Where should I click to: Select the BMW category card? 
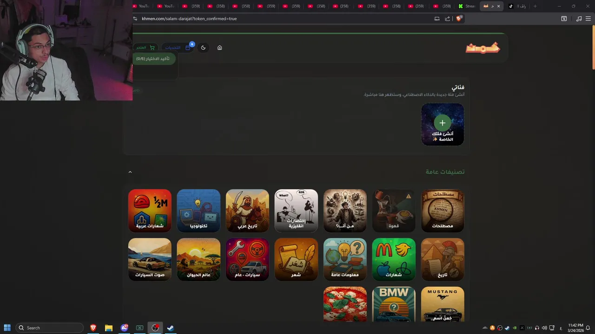point(394,304)
